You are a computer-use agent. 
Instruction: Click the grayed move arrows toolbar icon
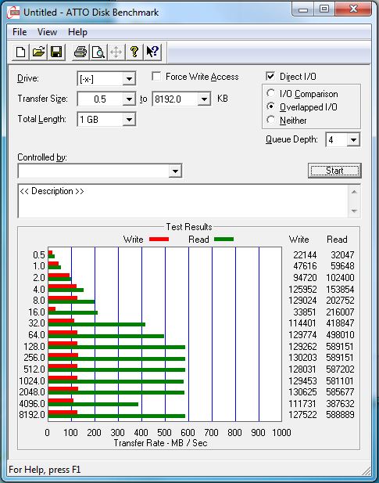click(x=116, y=52)
